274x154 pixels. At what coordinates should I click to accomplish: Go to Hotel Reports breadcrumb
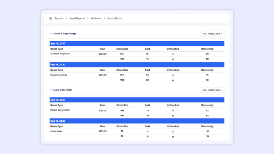[x=77, y=18]
